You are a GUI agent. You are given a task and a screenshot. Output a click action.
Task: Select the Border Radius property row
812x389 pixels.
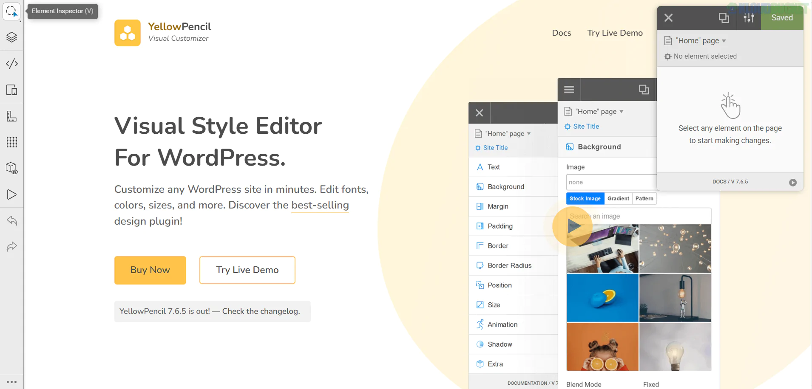(x=513, y=265)
